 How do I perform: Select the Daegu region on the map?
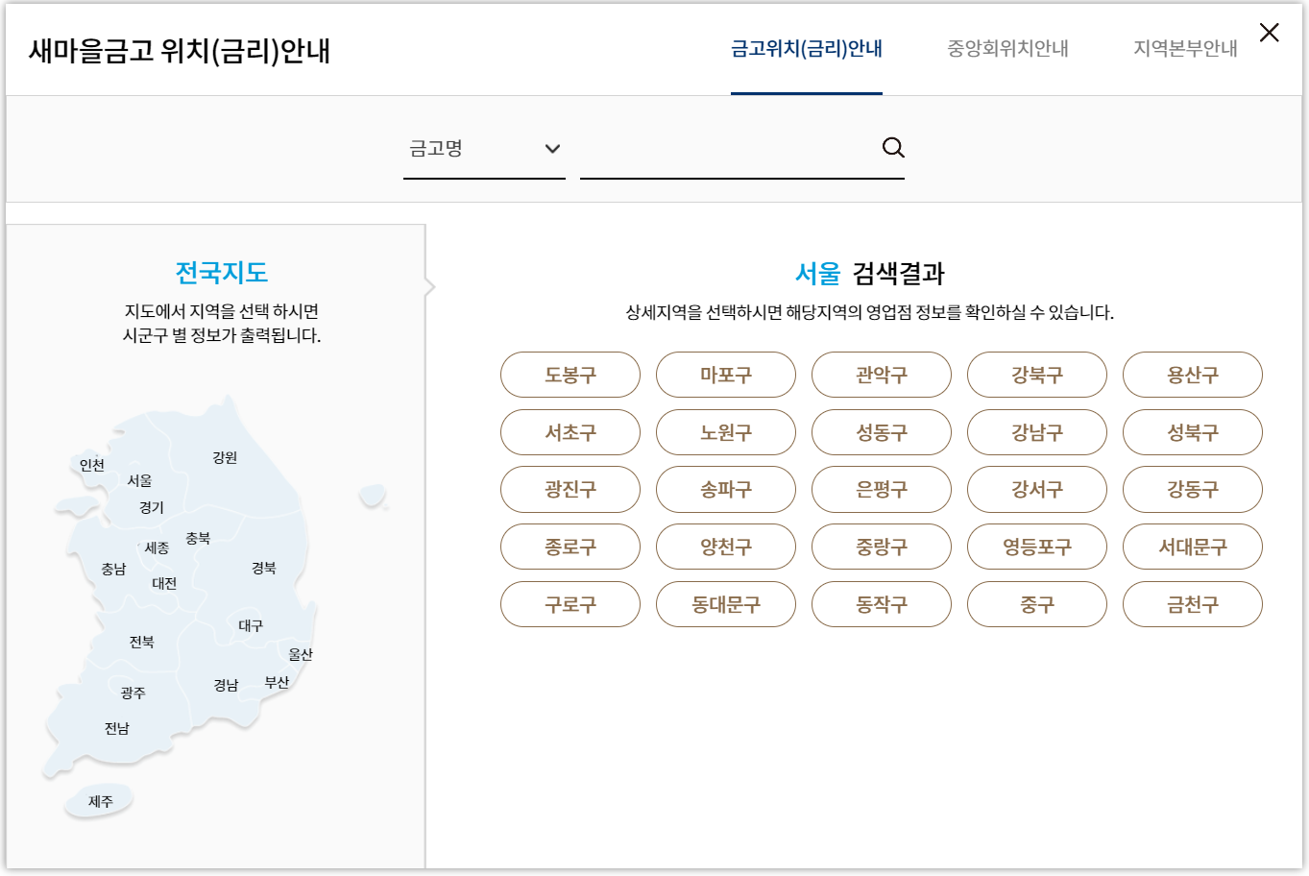pyautogui.click(x=252, y=625)
